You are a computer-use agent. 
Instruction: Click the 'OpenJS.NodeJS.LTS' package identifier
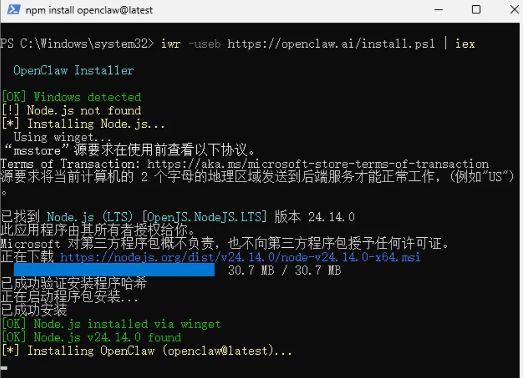(204, 217)
